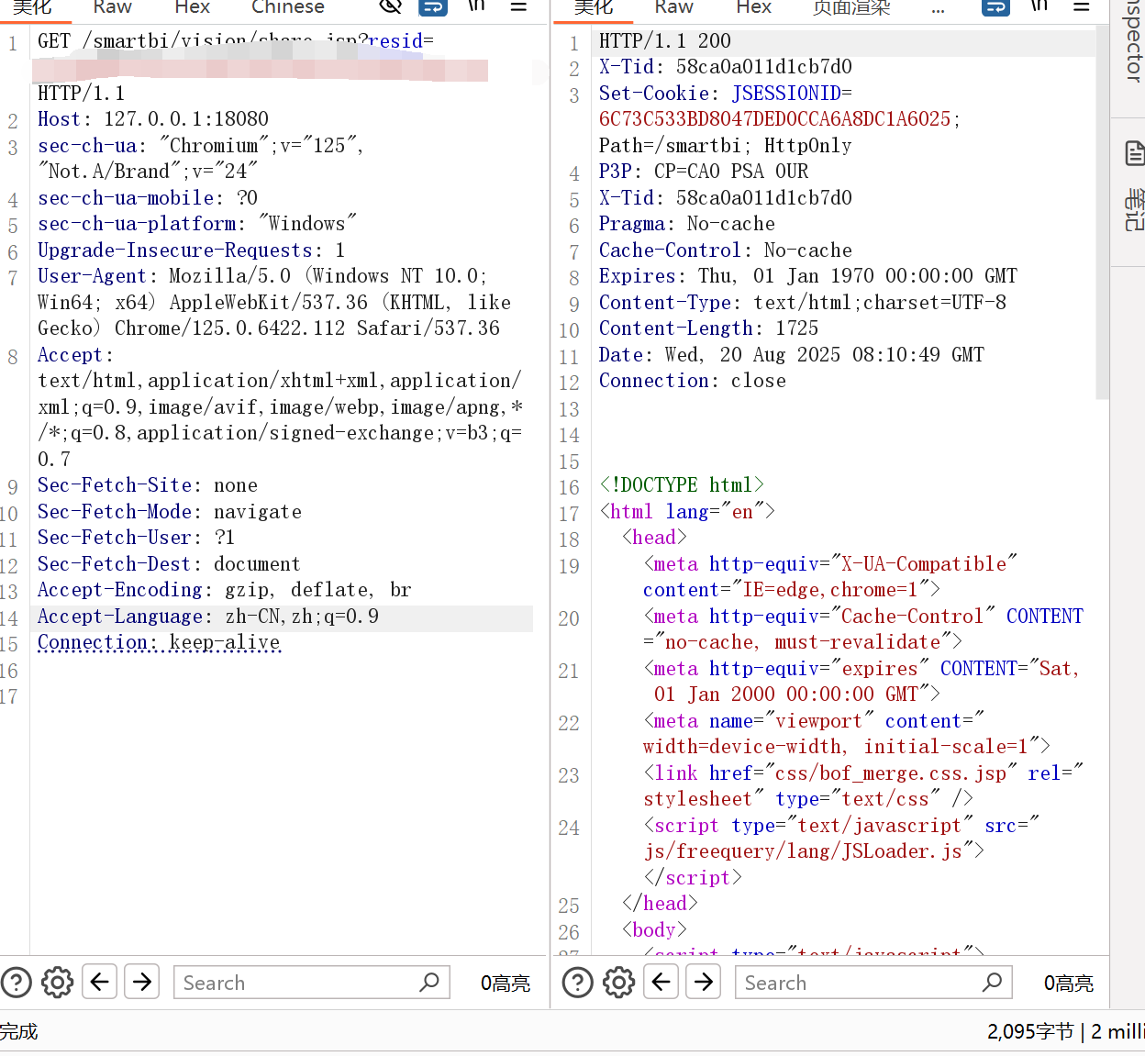Click the response panel vertical scrollbar
The height and width of the screenshot is (1056, 1145).
pyautogui.click(x=1102, y=213)
